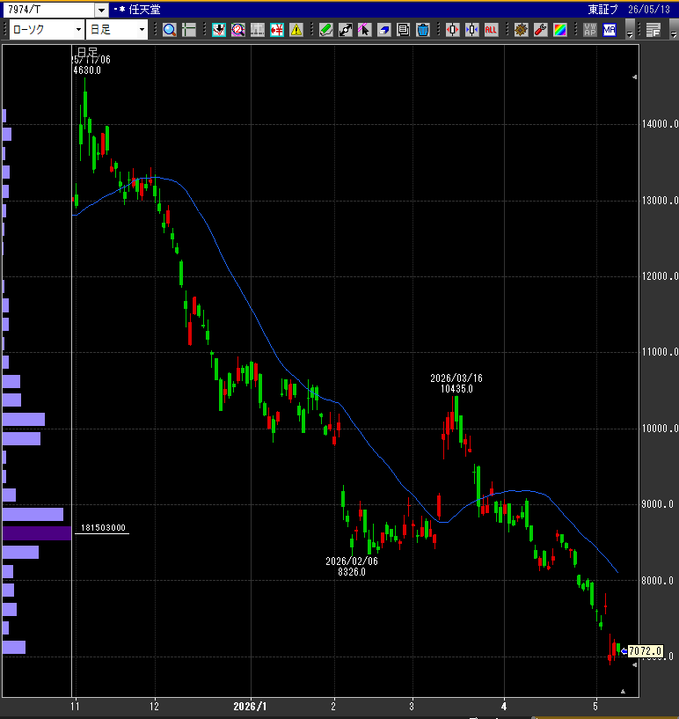Screen dimensions: 679x719
Task: Open the ローソク chart type dropdown
Action: point(79,30)
